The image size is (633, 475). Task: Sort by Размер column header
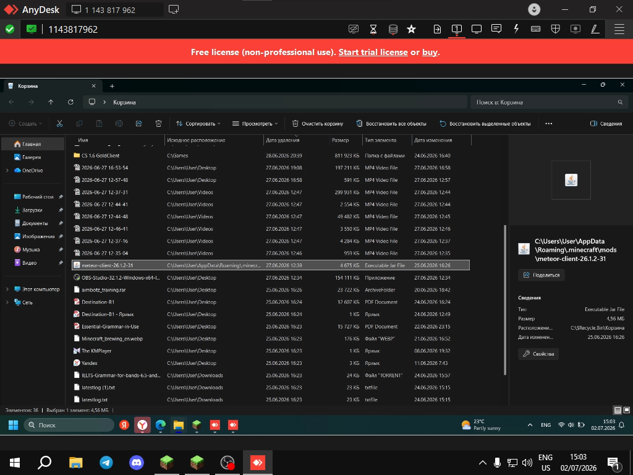[346, 140]
